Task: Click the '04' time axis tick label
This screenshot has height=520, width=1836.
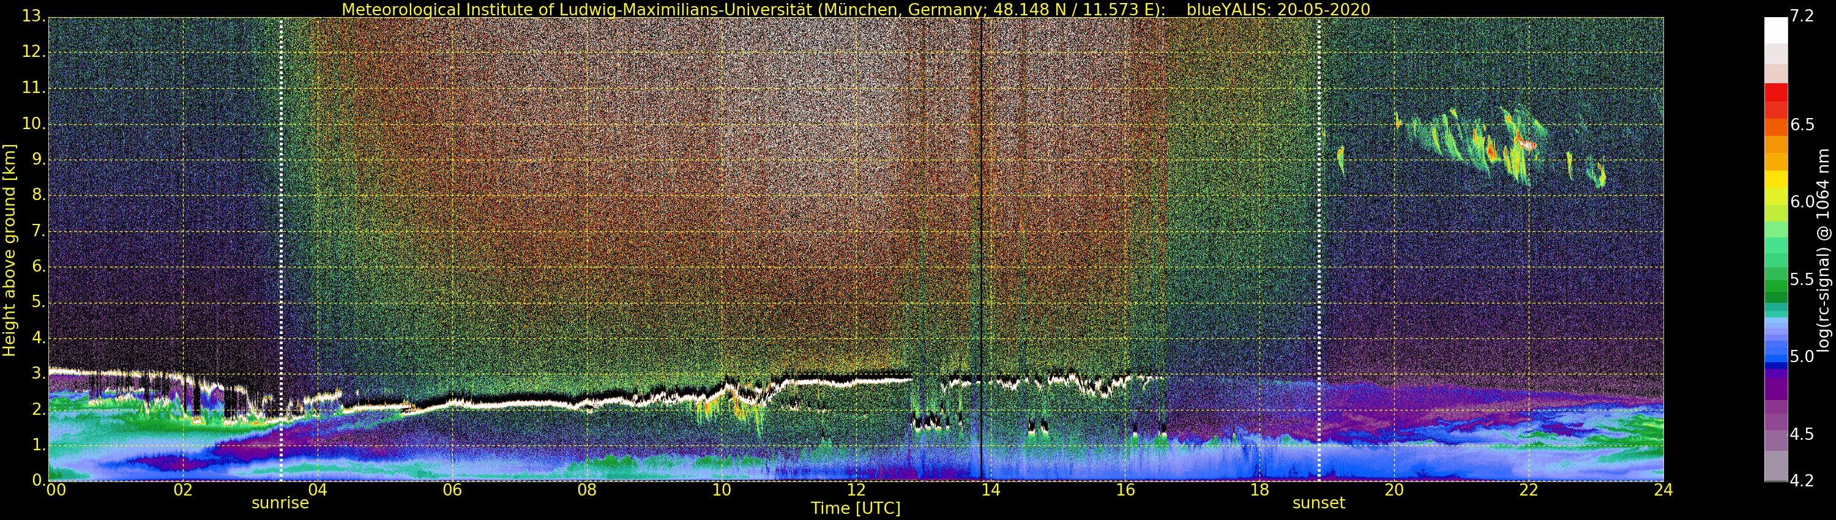Action: point(317,490)
